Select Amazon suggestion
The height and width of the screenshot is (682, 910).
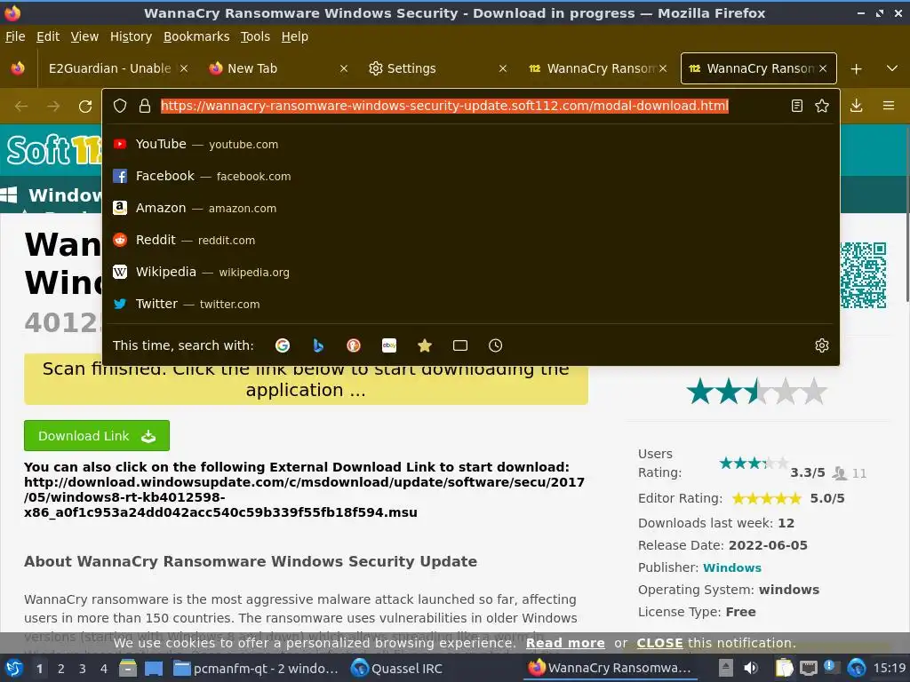(x=470, y=208)
